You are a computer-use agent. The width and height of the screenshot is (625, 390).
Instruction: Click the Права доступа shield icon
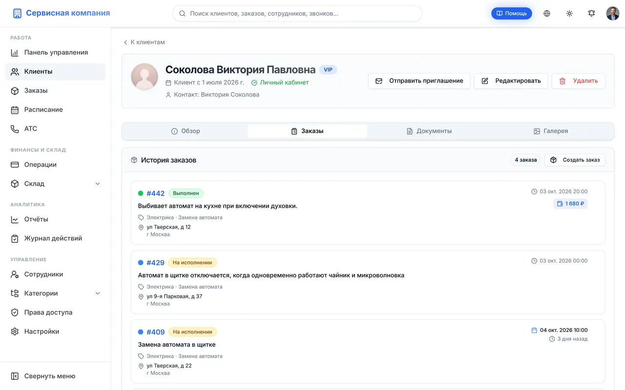[x=15, y=312]
